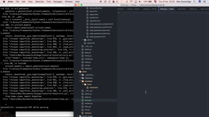This screenshot has width=209, height=117.
Task: Expand the profile_image folder chevron
Action: tap(78, 116)
